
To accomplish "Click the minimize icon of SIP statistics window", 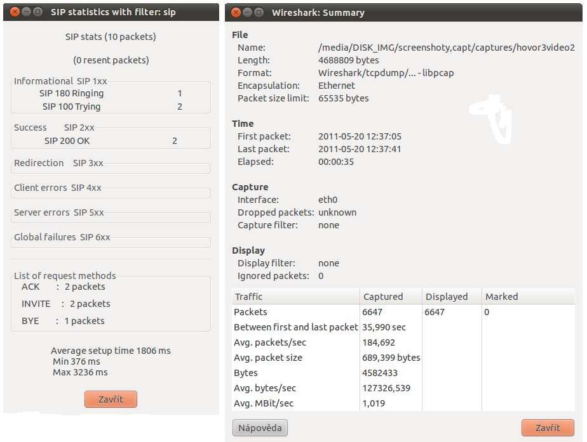I will tap(26, 11).
